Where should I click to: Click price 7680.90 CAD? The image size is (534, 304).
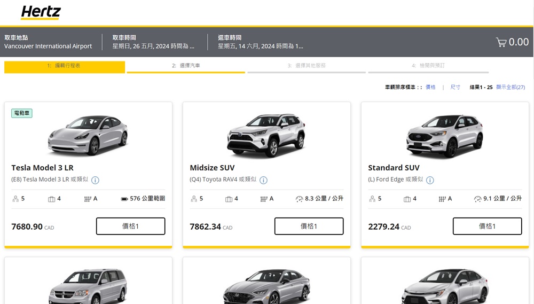point(33,227)
